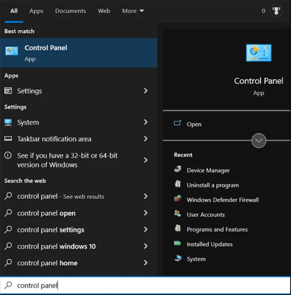Expand 'control panel windows 10' chevron
The image size is (291, 295).
pyautogui.click(x=145, y=246)
